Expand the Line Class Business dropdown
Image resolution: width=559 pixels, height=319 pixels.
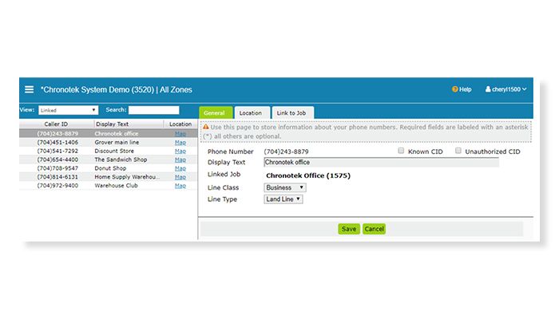(285, 187)
